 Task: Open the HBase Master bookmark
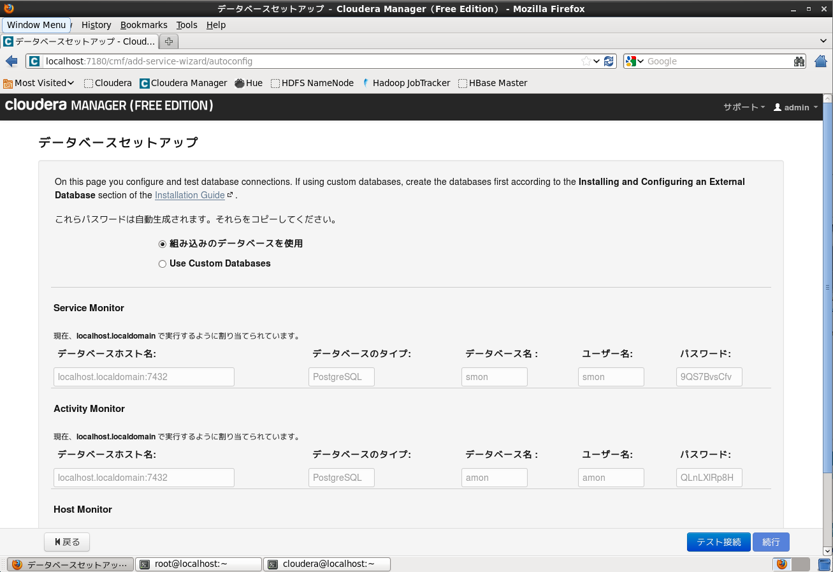pos(493,83)
